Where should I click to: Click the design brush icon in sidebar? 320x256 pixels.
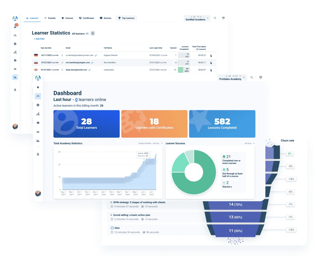point(38,114)
